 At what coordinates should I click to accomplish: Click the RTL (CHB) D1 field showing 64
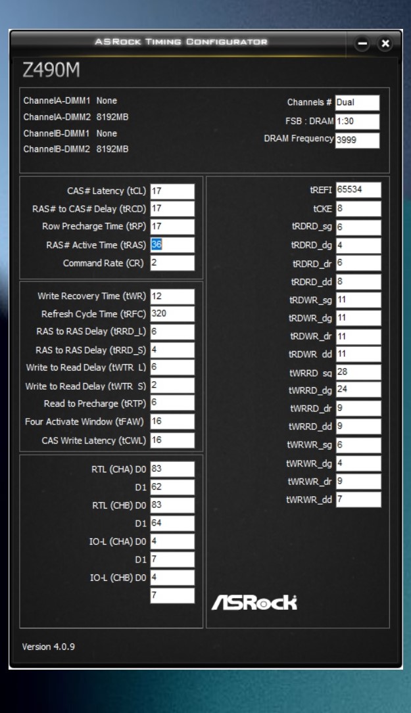172,523
